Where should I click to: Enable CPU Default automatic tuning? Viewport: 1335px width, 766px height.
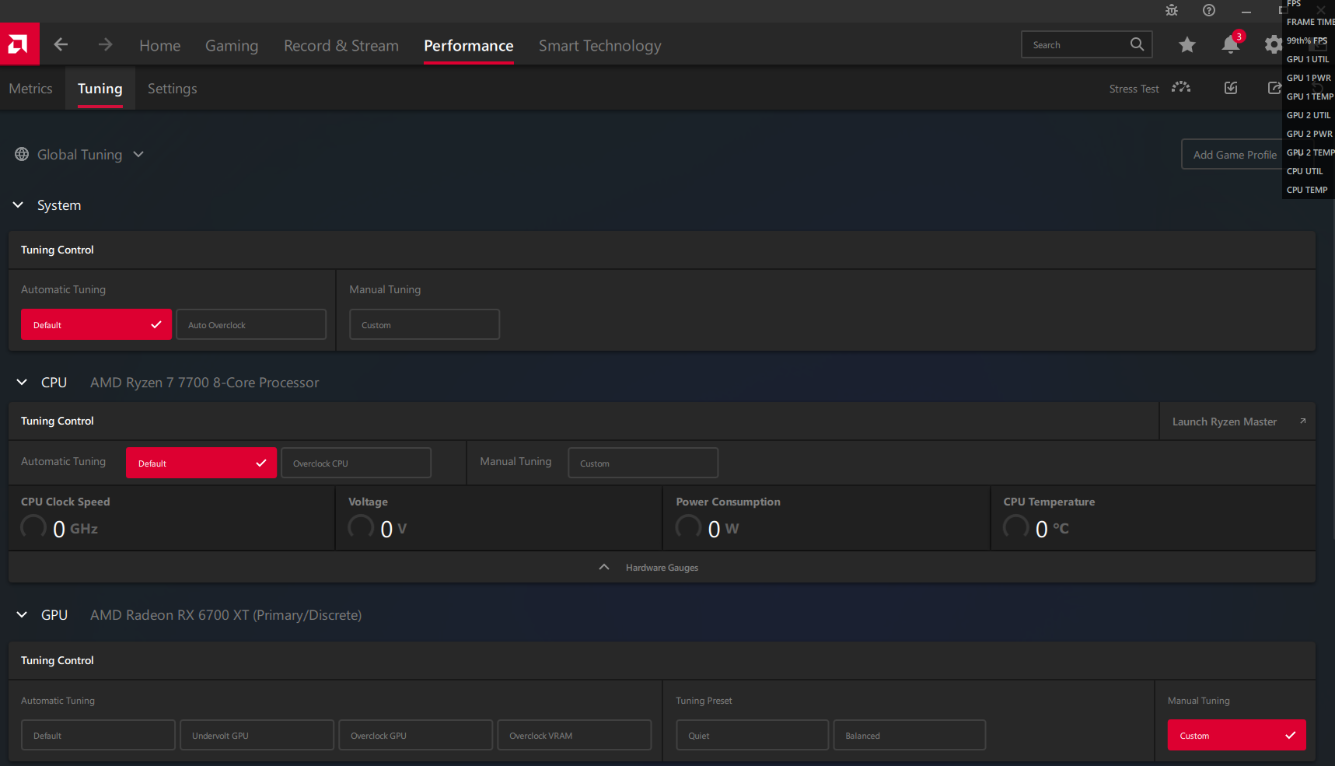pyautogui.click(x=201, y=463)
